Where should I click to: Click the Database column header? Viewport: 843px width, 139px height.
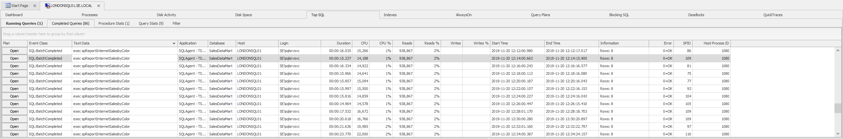[x=222, y=43]
